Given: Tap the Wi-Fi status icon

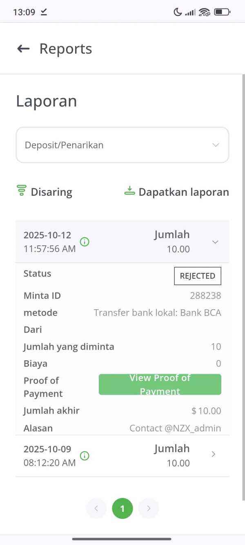Looking at the screenshot, I should click(204, 12).
